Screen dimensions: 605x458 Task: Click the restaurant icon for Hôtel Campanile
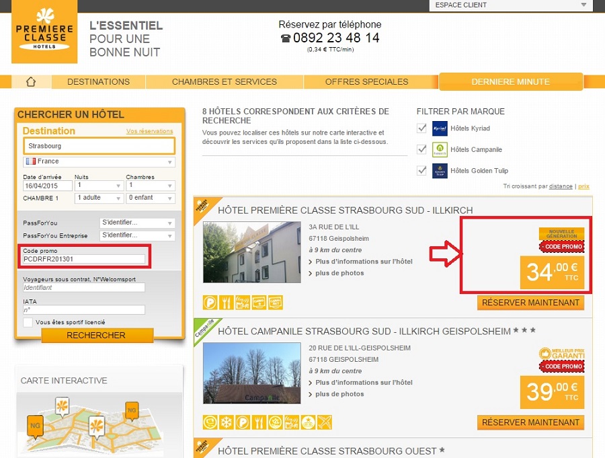tap(259, 422)
